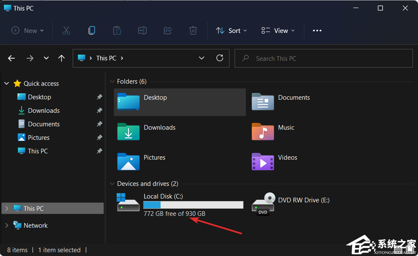The height and width of the screenshot is (256, 418).
Task: Open the New item dropdown
Action: pos(27,30)
